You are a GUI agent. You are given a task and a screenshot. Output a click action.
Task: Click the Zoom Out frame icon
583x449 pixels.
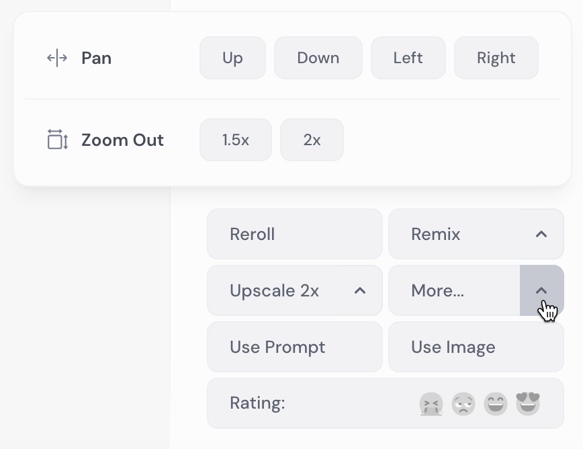[x=58, y=140]
